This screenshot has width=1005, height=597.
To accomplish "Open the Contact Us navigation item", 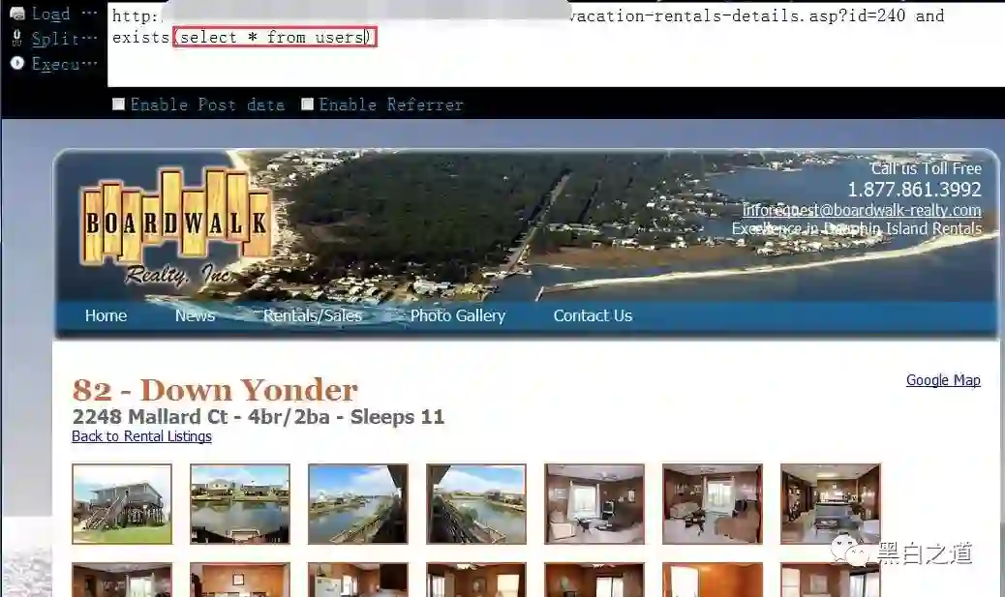I will [593, 315].
